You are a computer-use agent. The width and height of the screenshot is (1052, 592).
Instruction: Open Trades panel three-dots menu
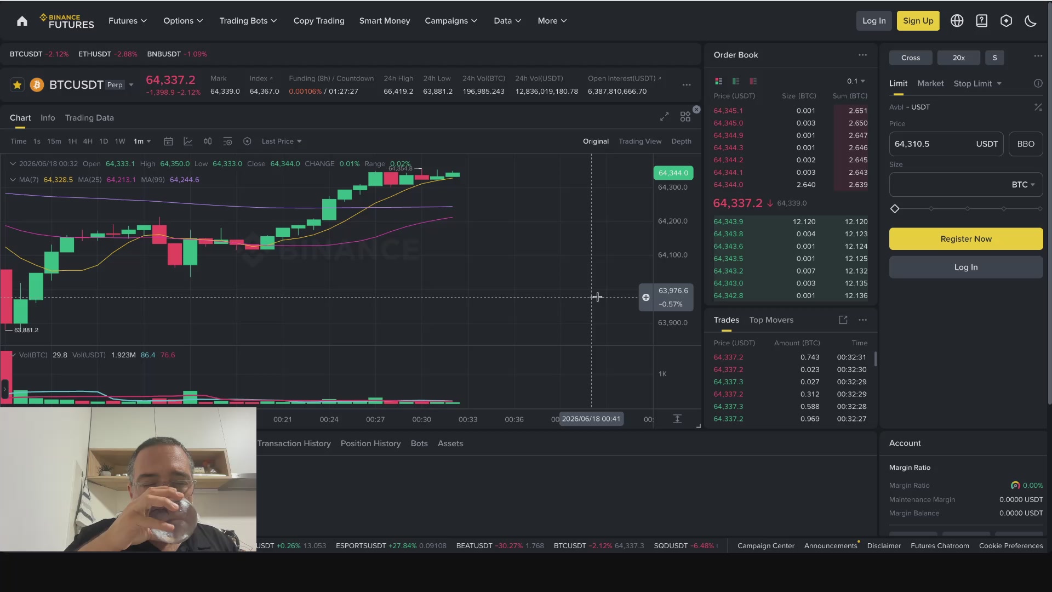point(862,320)
